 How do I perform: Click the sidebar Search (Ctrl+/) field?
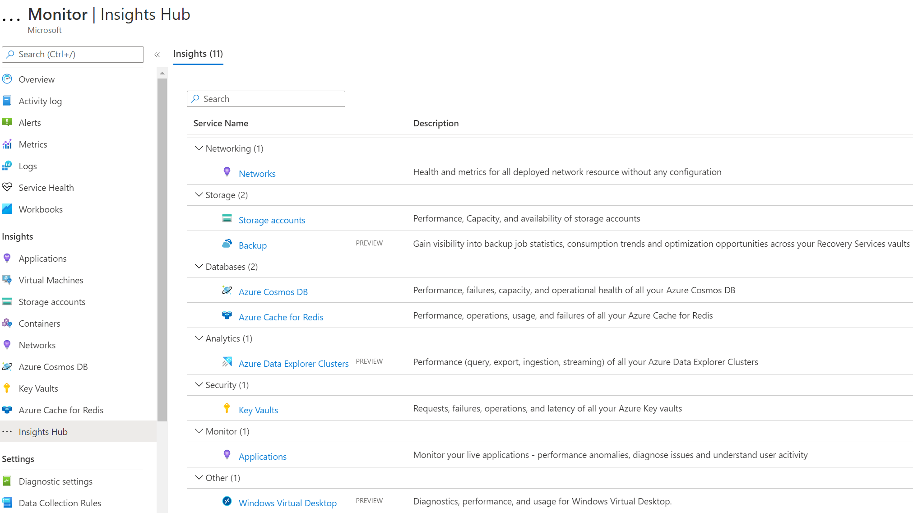[73, 55]
